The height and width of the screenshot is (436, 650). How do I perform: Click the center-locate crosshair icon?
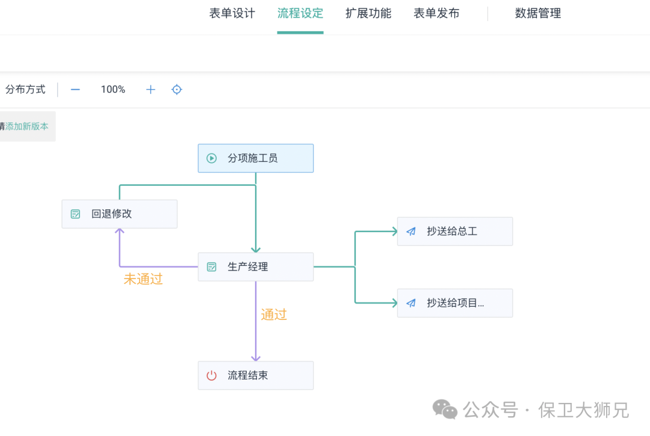[176, 89]
